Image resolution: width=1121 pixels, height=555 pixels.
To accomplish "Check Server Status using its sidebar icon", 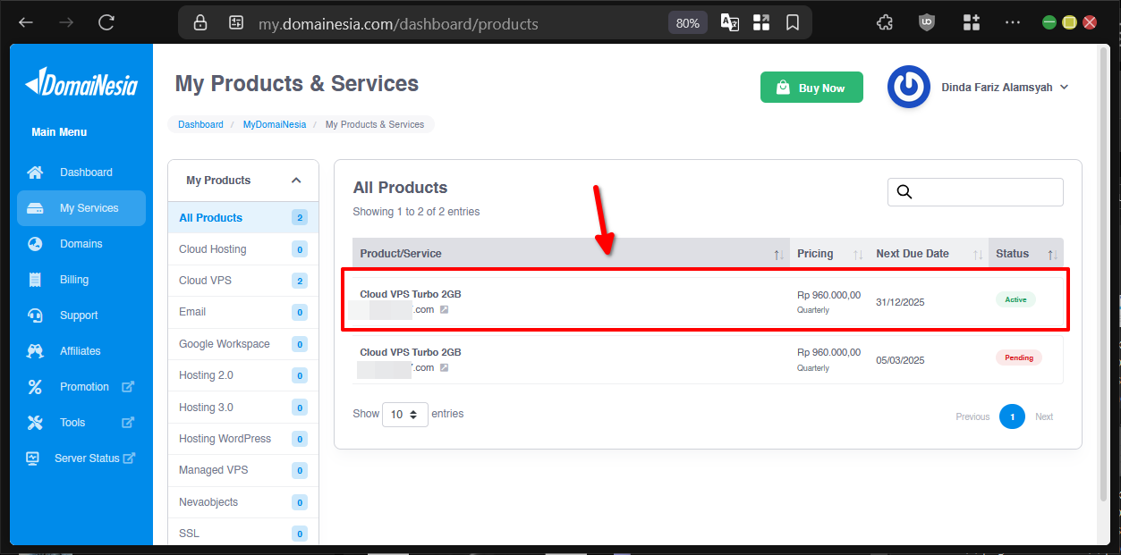I will (x=32, y=458).
